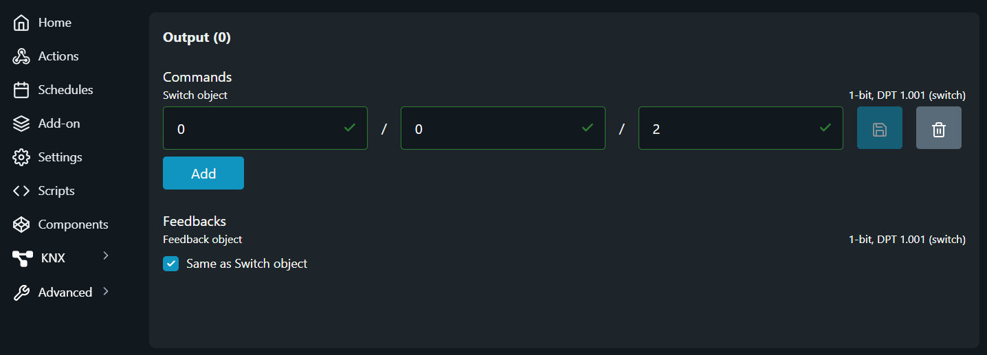Click the floppy disk save icon
The height and width of the screenshot is (355, 987).
click(879, 128)
